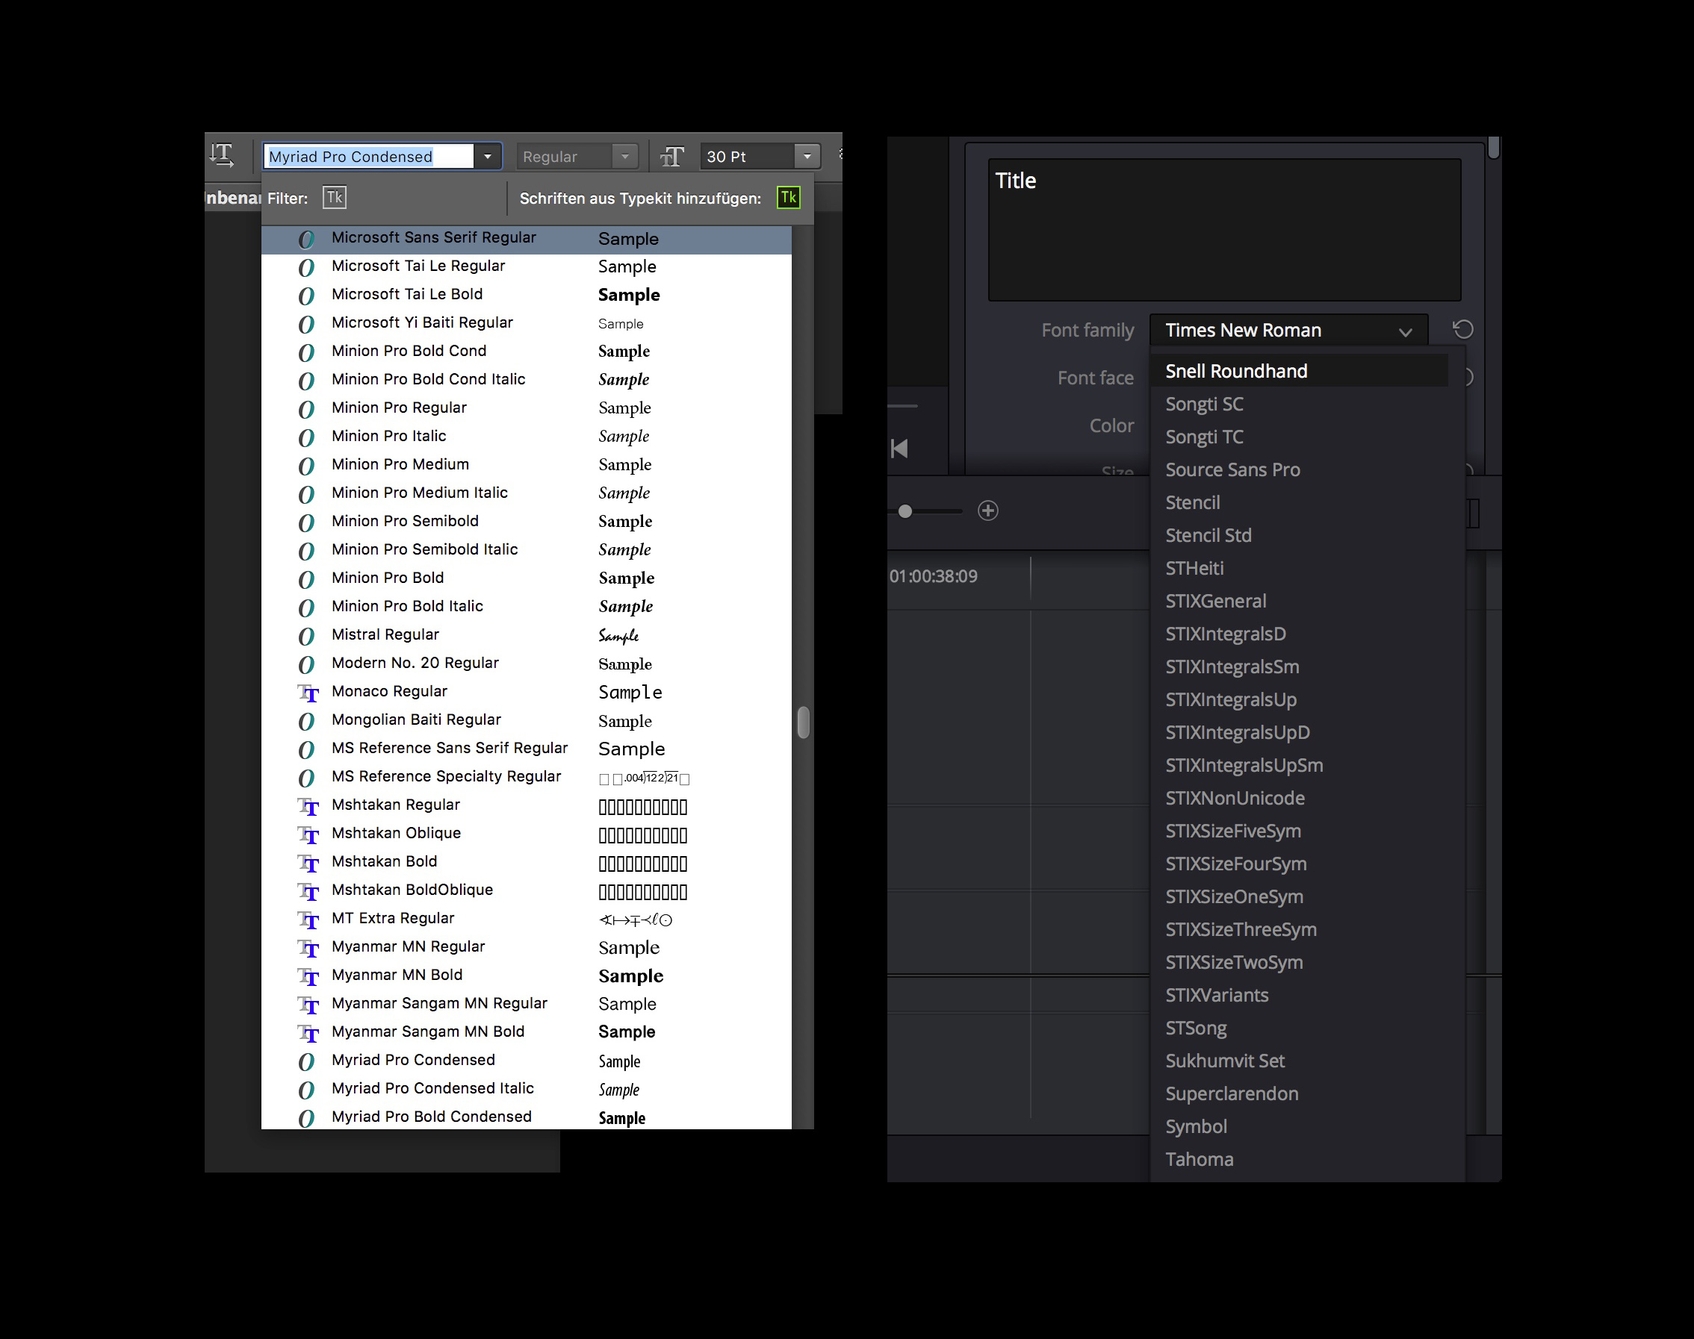Reset the Font family setting

(1462, 329)
